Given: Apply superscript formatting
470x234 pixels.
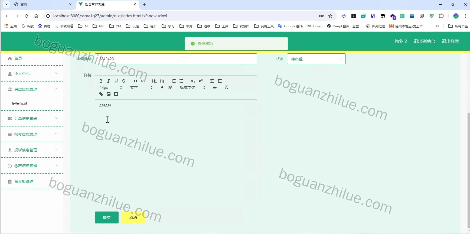Looking at the screenshot, I should (201, 81).
